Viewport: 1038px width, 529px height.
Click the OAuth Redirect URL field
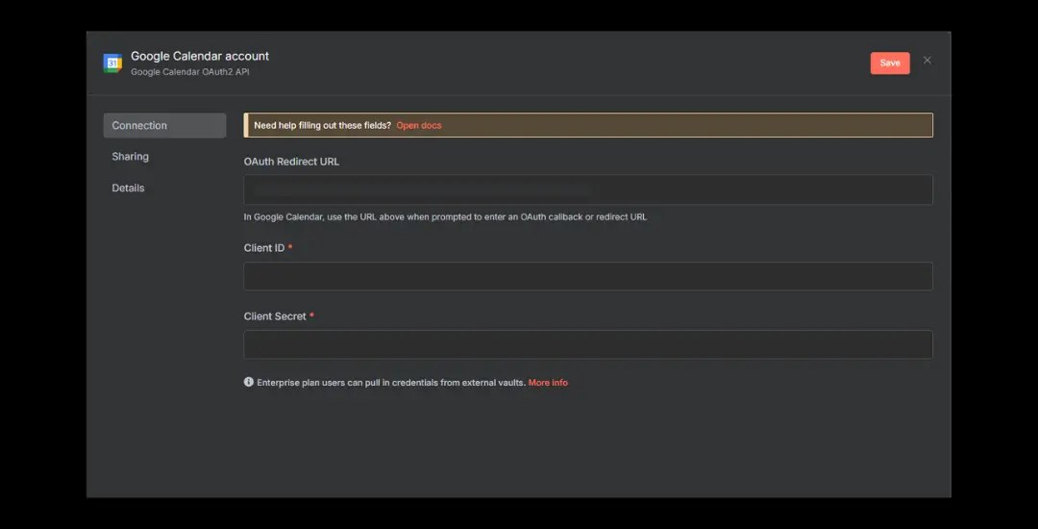[x=588, y=190]
